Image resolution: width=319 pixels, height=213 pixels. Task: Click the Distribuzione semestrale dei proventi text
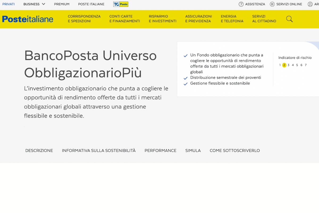pos(226,77)
